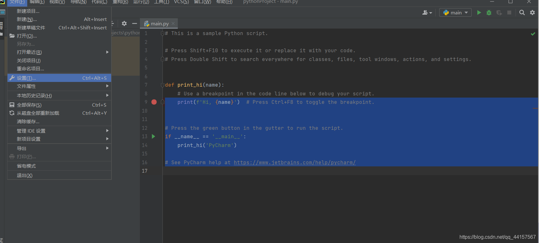
Task: Select 重命名项目... menu entry
Action: (59, 68)
